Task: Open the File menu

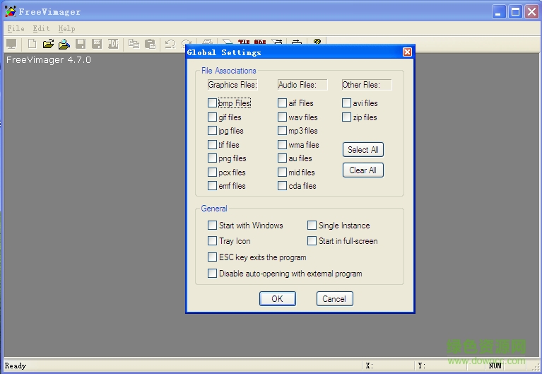Action: [16, 28]
